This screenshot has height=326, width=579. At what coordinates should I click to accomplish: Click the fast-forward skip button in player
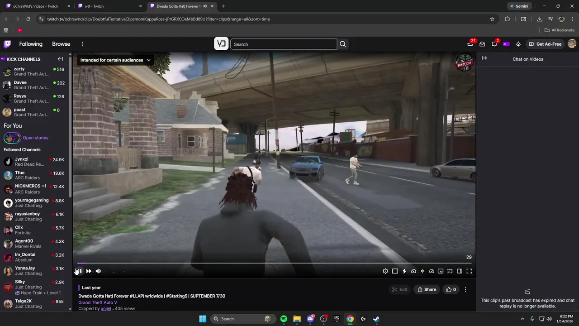[89, 271]
